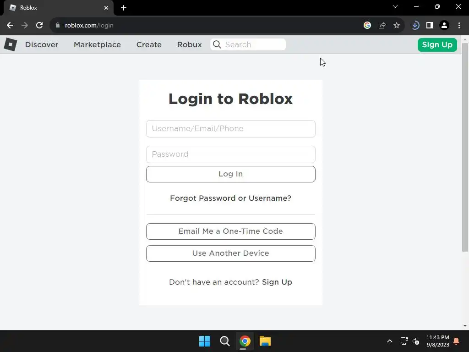Click Sign Up link below form
The height and width of the screenshot is (352, 469).
277,282
